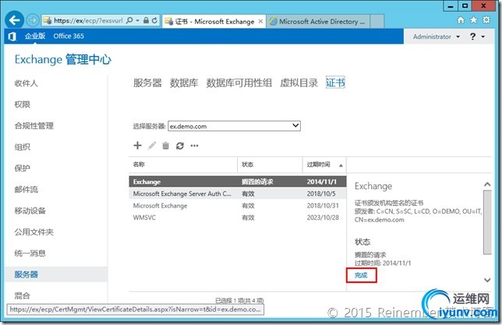Click details pane scroll up arrow
502x325 pixels.
point(487,184)
